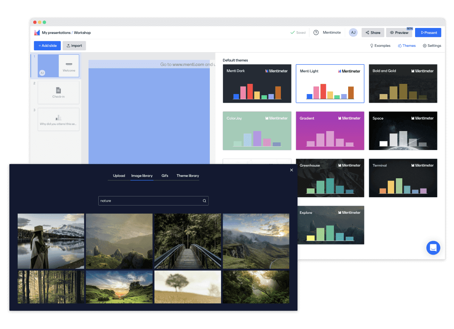Click the image search field containing 'nature'

coord(153,201)
